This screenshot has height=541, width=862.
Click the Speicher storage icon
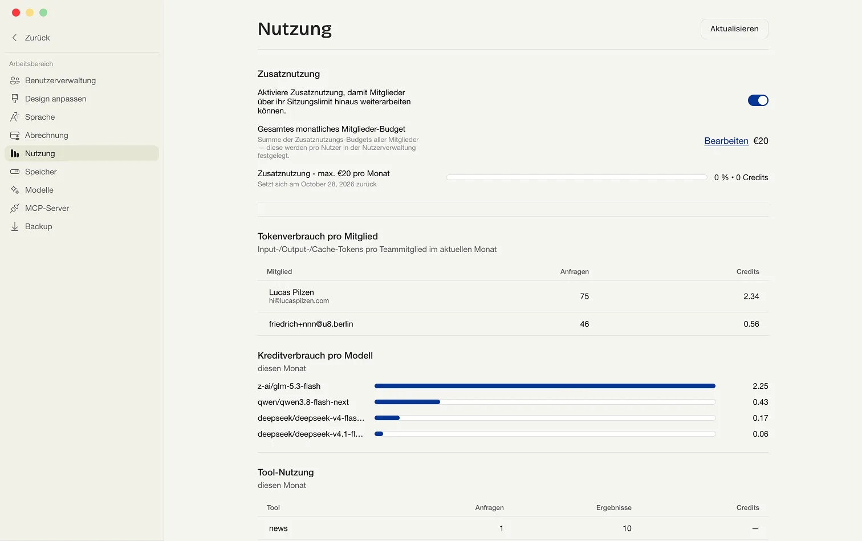click(15, 172)
